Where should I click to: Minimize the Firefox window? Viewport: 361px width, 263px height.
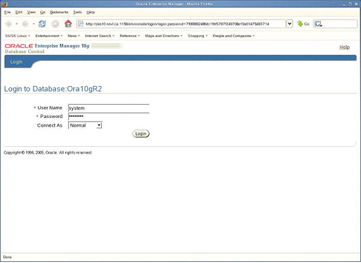tap(344, 4)
